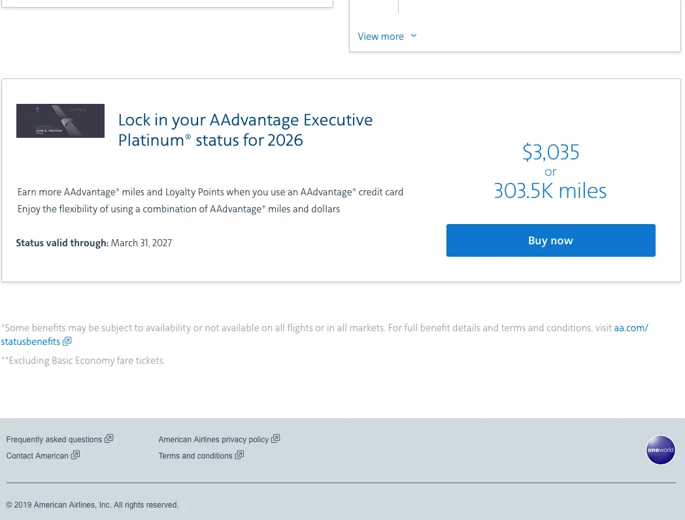Click the View more text link
The height and width of the screenshot is (520, 685).
tap(380, 37)
